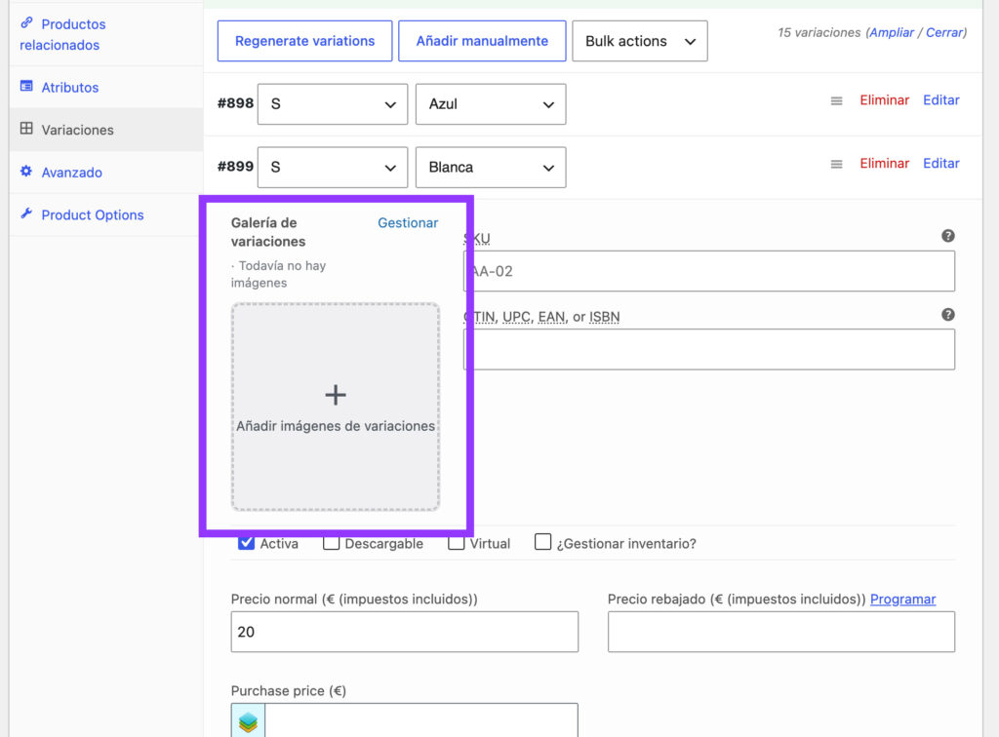Focus the GTIN, UPC, EAN, or ISBN field
The width and height of the screenshot is (999, 737).
tap(709, 349)
